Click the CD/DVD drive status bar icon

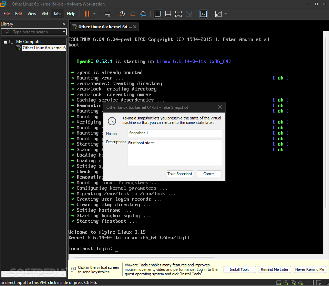tap(286, 283)
